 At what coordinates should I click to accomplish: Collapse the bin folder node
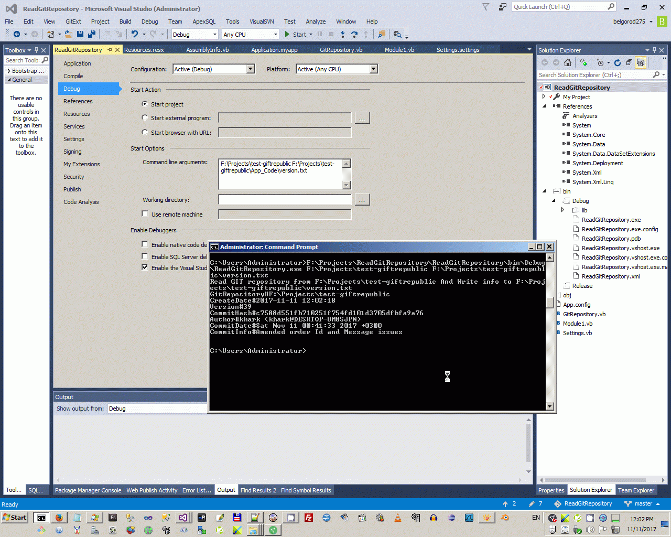pyautogui.click(x=544, y=191)
